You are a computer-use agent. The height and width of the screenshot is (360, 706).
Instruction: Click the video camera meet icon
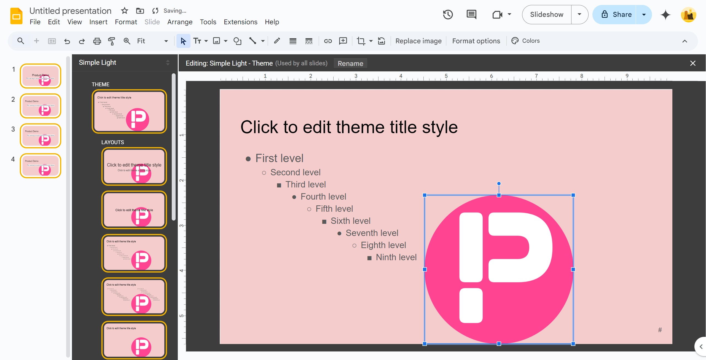pos(497,15)
